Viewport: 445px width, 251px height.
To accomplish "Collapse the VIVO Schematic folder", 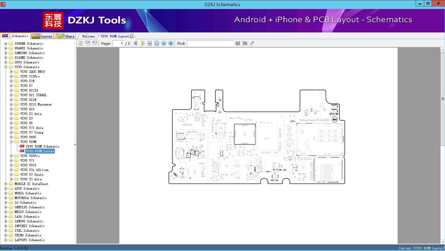I will click(x=6, y=67).
